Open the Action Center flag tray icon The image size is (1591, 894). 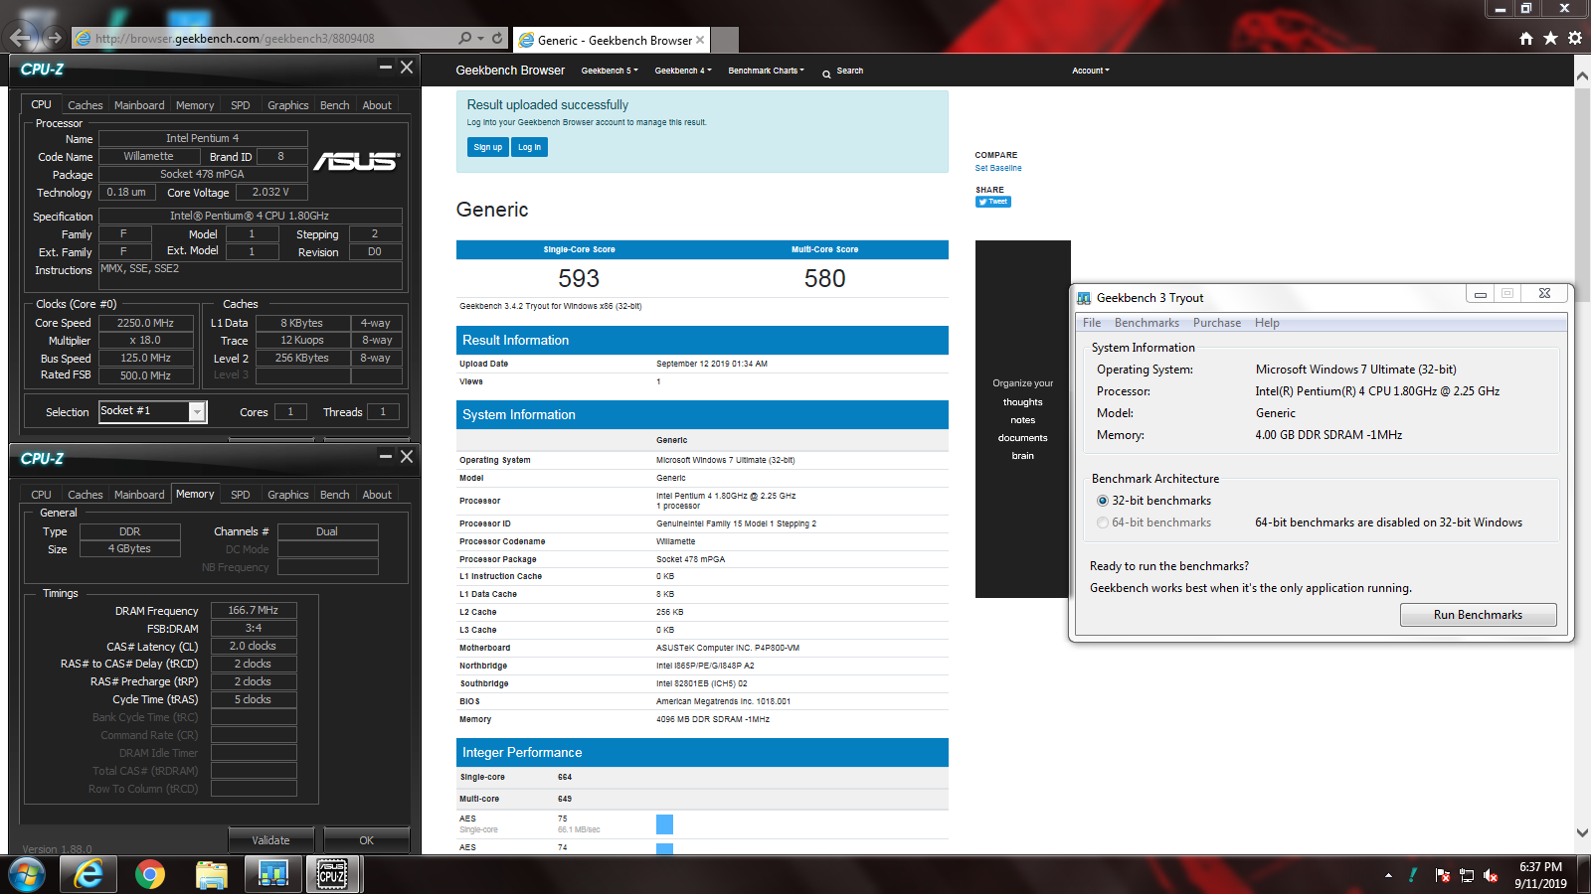(x=1443, y=875)
